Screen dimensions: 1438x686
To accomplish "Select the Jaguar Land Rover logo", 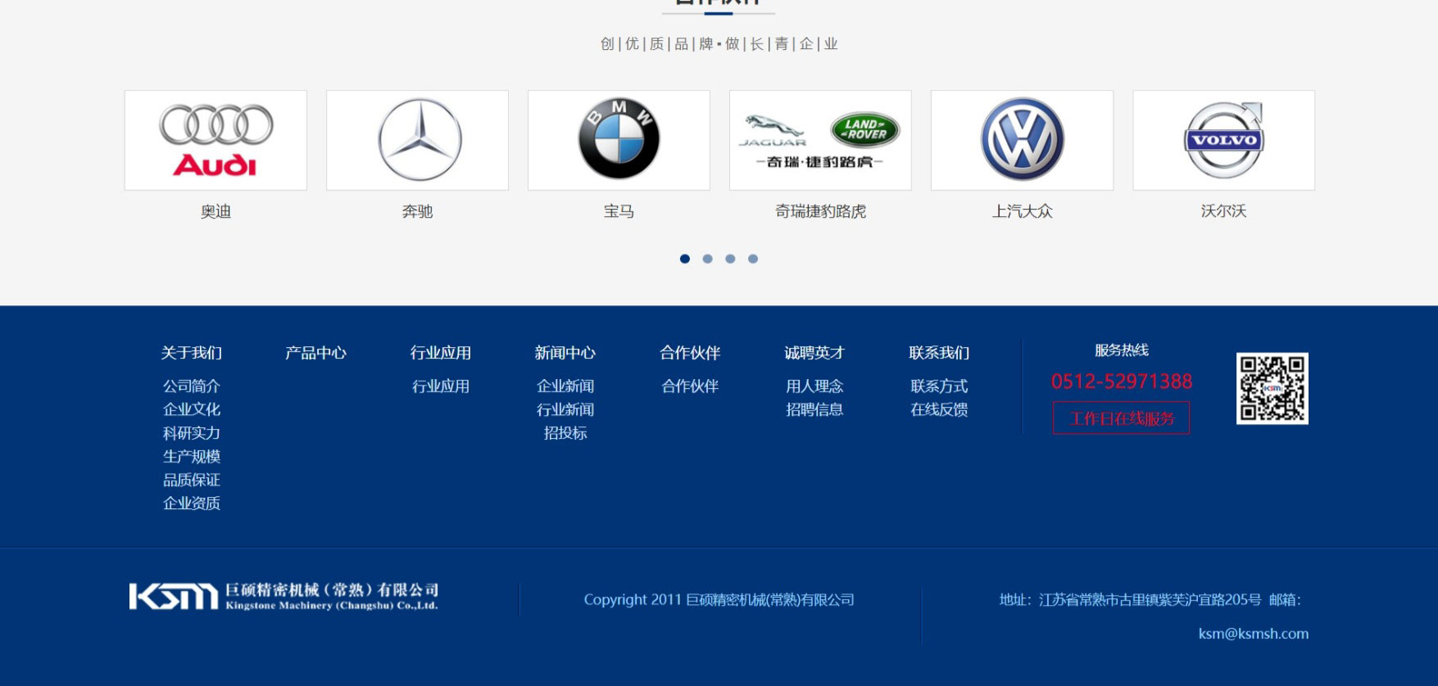I will [x=820, y=140].
